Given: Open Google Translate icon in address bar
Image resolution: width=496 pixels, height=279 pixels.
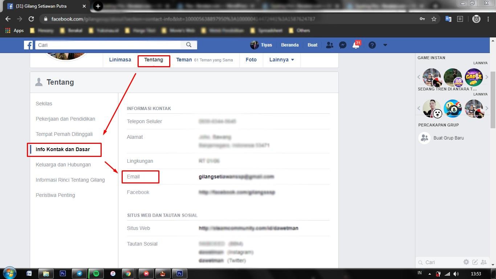Looking at the screenshot, I should [x=448, y=19].
